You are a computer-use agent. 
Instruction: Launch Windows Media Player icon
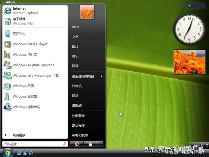[x=7, y=44]
